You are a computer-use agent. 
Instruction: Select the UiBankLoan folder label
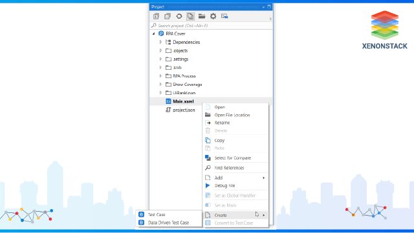(x=184, y=93)
